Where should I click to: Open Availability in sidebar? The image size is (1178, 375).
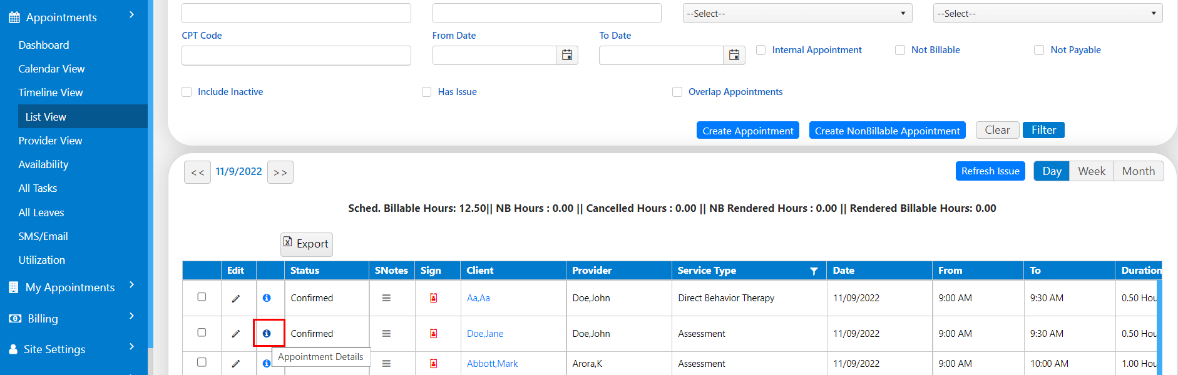coord(43,164)
